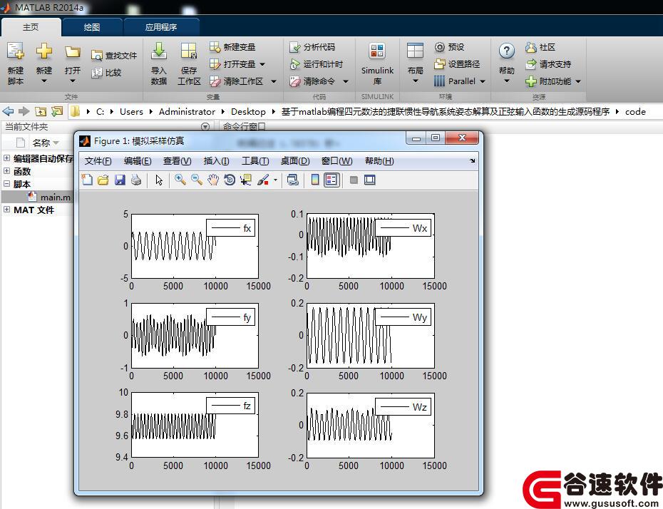Screen dimensions: 663x509
Task: Open the 文件(F) menu in Figure window
Action: click(x=98, y=161)
